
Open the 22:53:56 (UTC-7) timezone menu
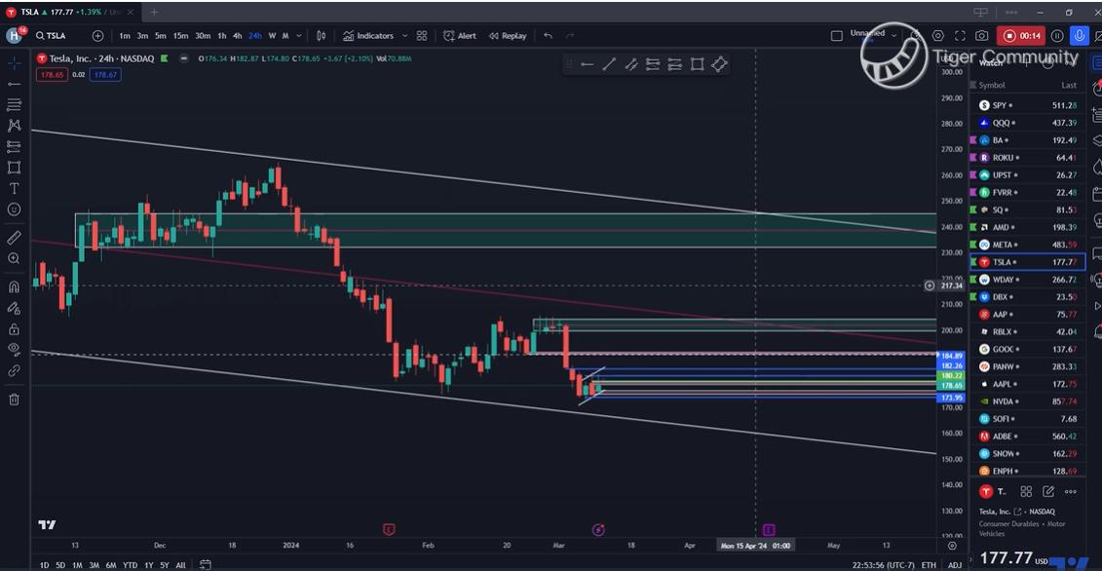point(882,565)
